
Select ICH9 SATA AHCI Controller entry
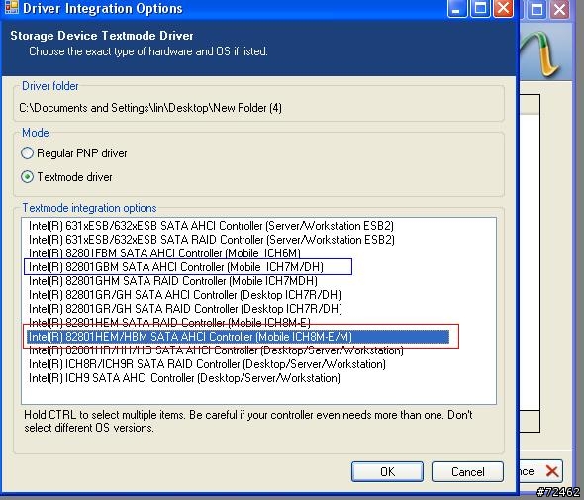tap(184, 378)
